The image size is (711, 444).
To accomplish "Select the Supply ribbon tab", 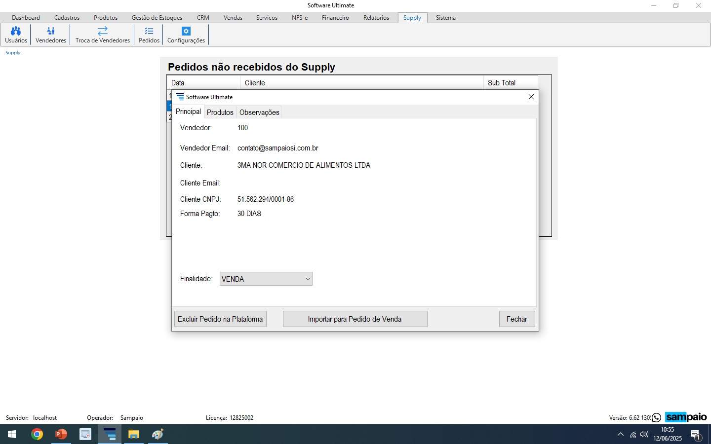I will click(x=412, y=18).
